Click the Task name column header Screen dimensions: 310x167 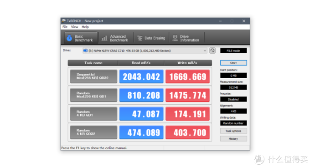93,63
